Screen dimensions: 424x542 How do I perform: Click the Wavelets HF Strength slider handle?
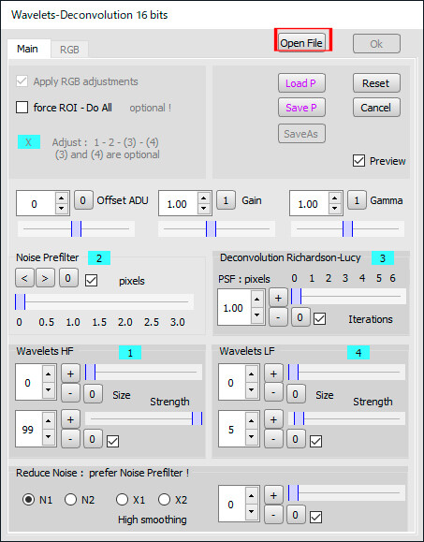pos(197,418)
